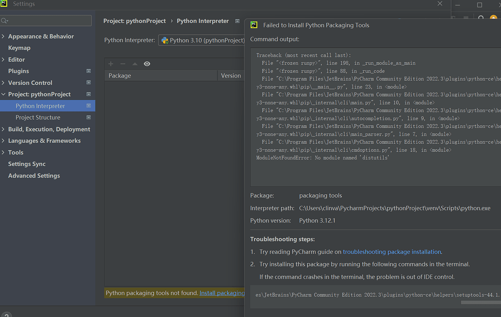
Task: Click the minus icon to uninstall package
Action: pos(123,64)
